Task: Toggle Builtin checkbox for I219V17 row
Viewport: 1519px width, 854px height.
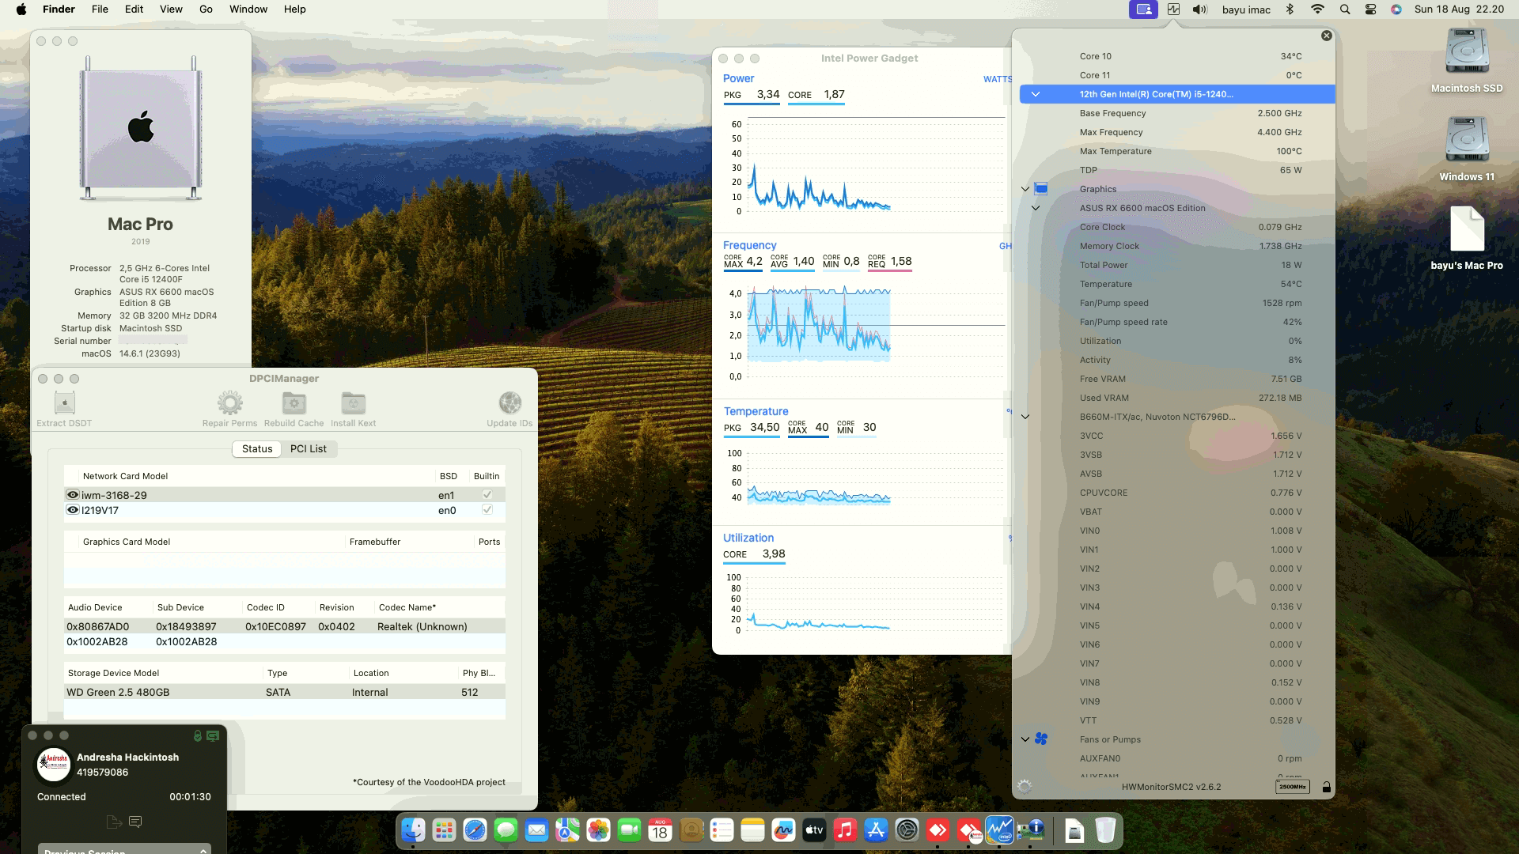Action: 487,510
